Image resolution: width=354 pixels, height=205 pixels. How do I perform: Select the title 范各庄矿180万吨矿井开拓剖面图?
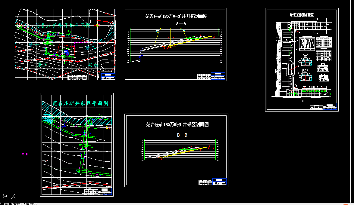(176, 16)
